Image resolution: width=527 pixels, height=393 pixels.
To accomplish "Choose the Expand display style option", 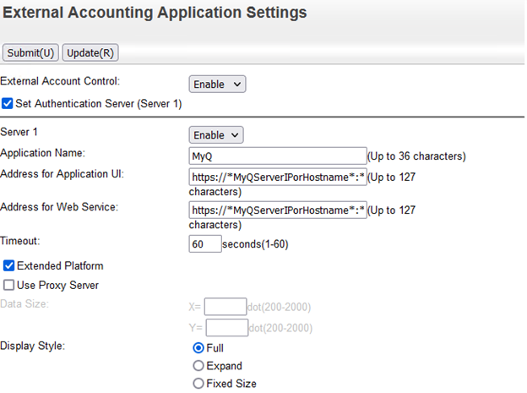I will [198, 366].
